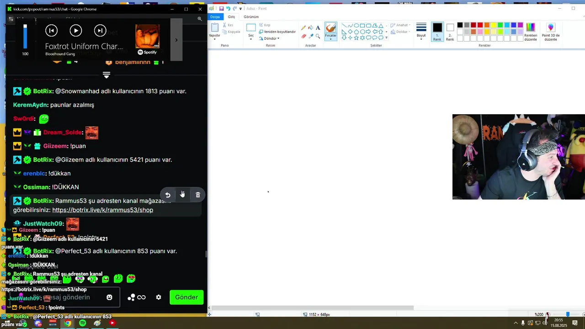The width and height of the screenshot is (585, 329).
Task: Delete the hovered BotRix message with trash icon
Action: click(x=198, y=195)
